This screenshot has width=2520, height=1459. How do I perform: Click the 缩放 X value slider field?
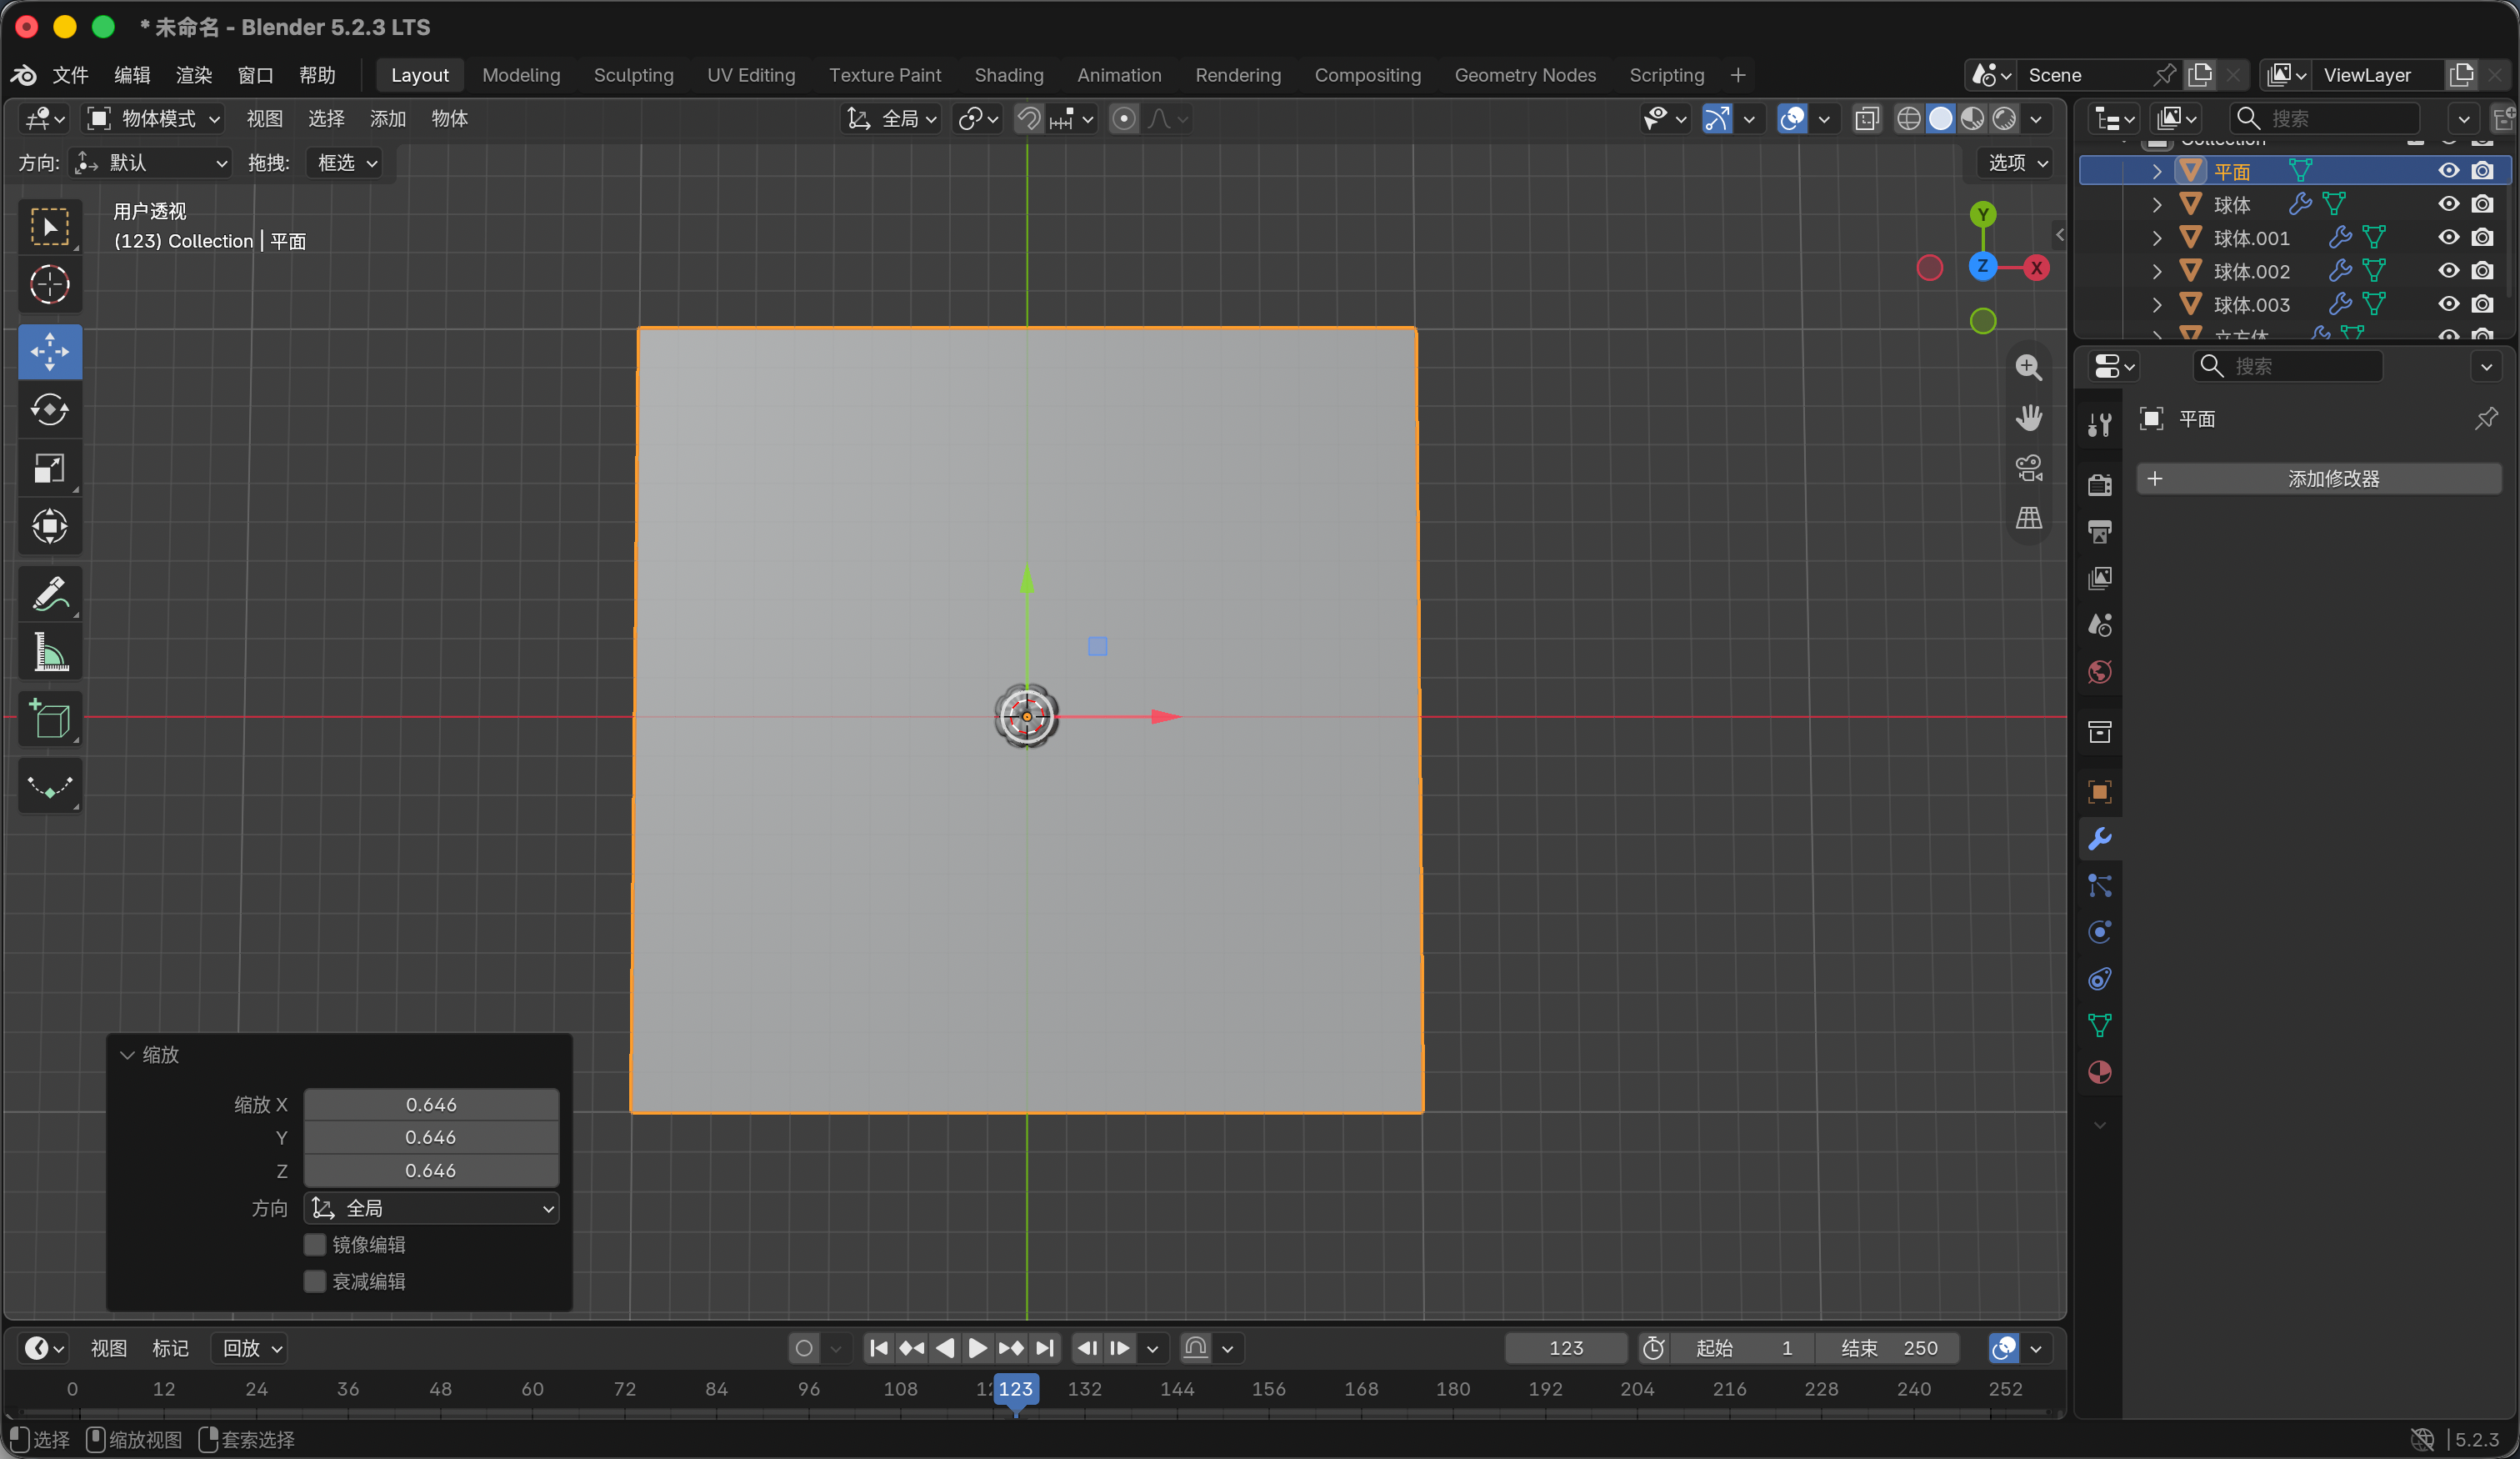(x=431, y=1105)
